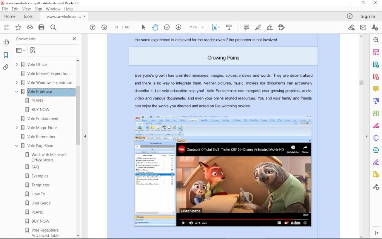
Task: Activate the Selection arrow tool
Action: point(144,27)
